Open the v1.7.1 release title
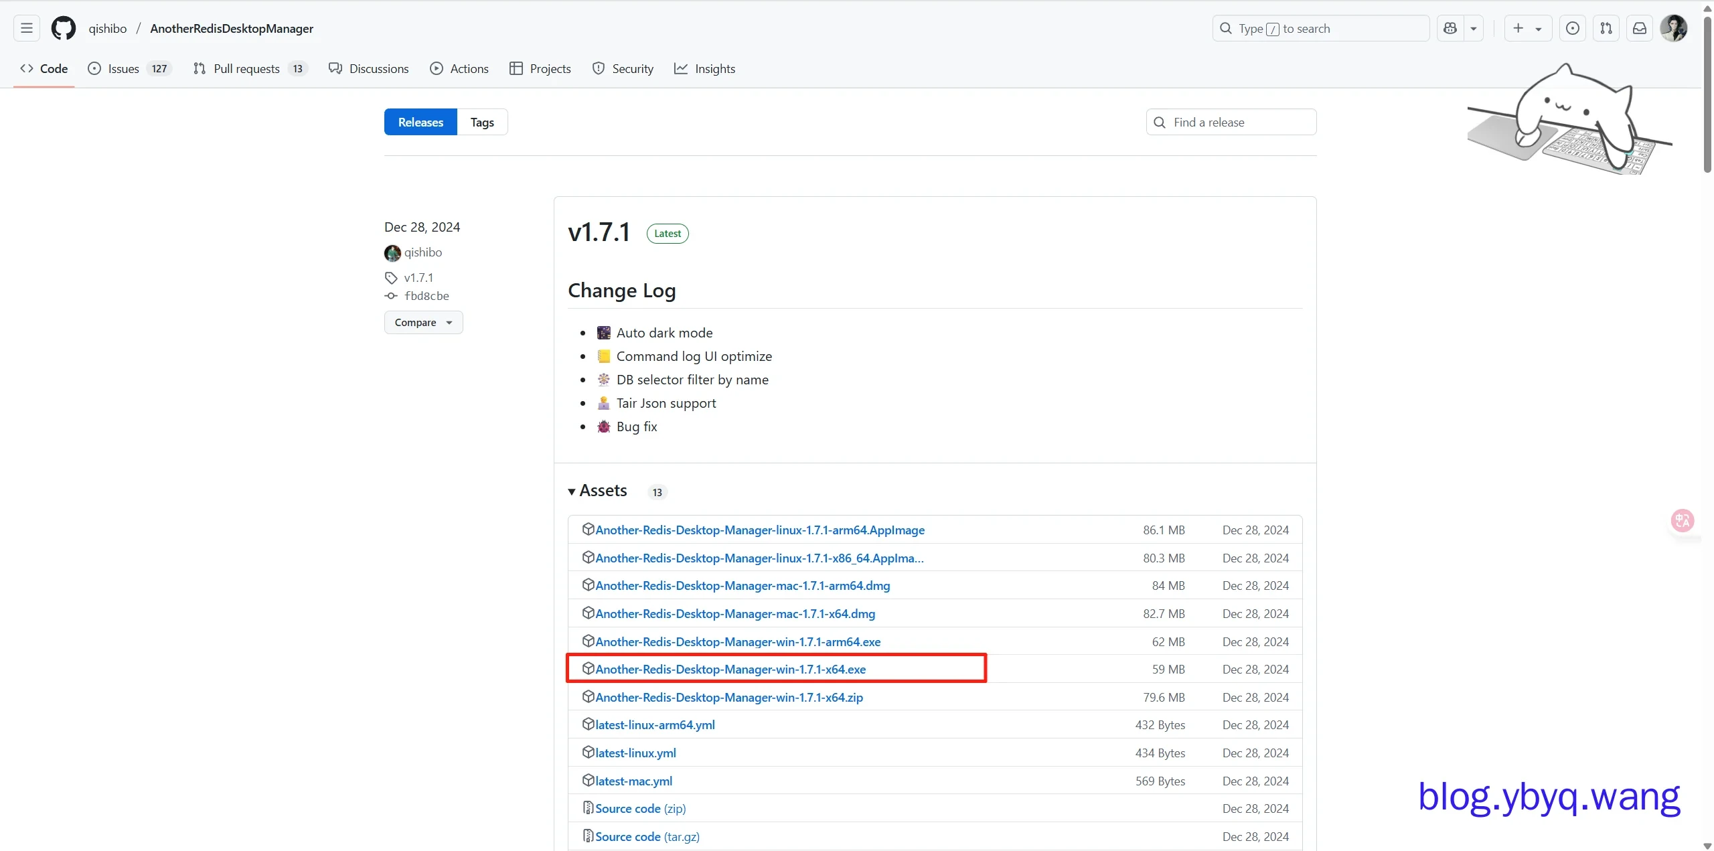This screenshot has width=1714, height=851. (599, 232)
